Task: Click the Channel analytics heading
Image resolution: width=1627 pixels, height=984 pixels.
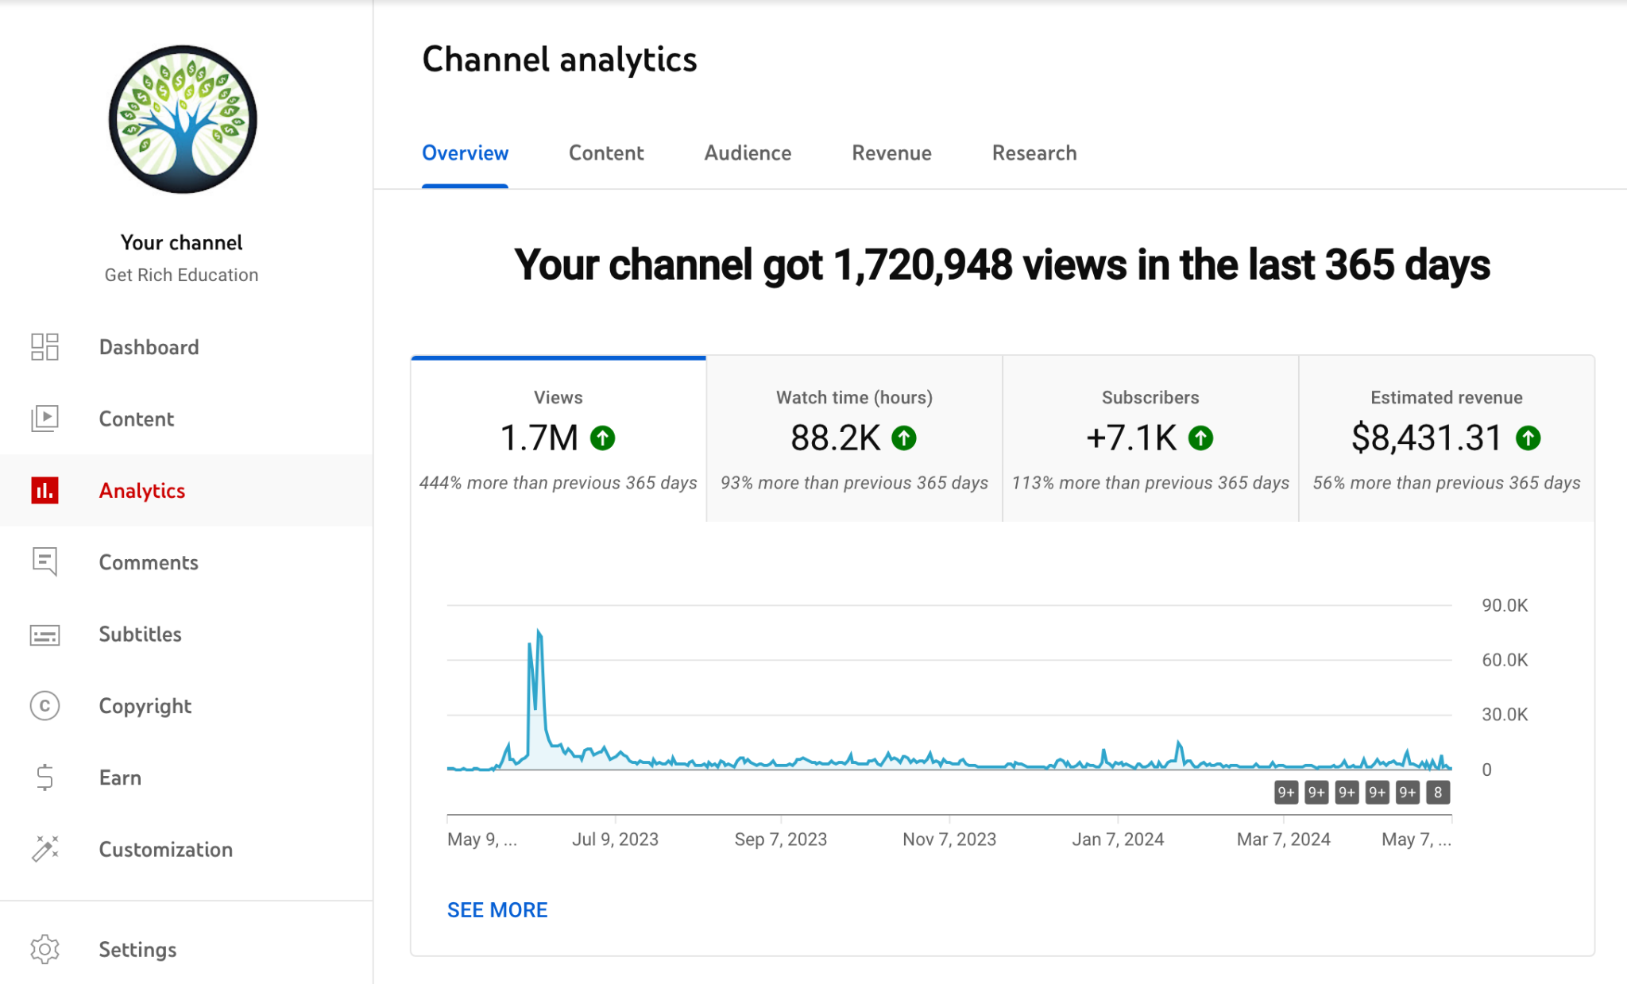Action: click(559, 60)
